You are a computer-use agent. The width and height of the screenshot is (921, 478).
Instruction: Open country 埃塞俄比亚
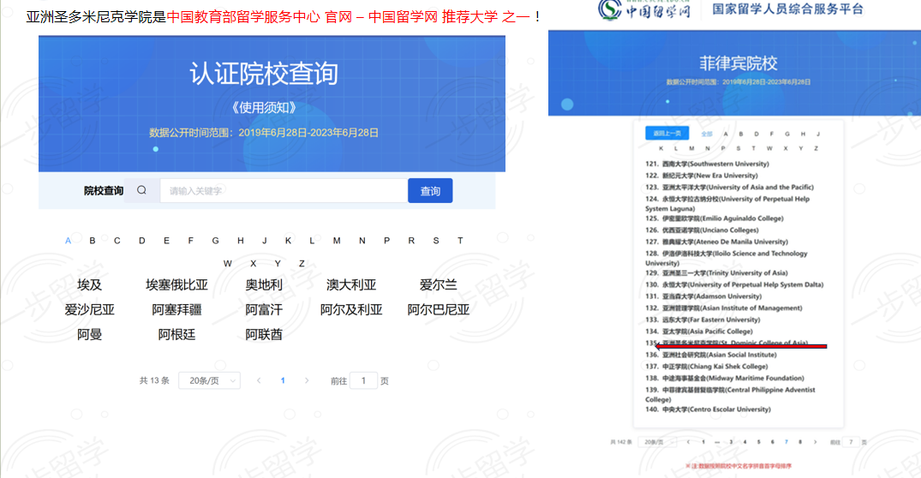[176, 284]
